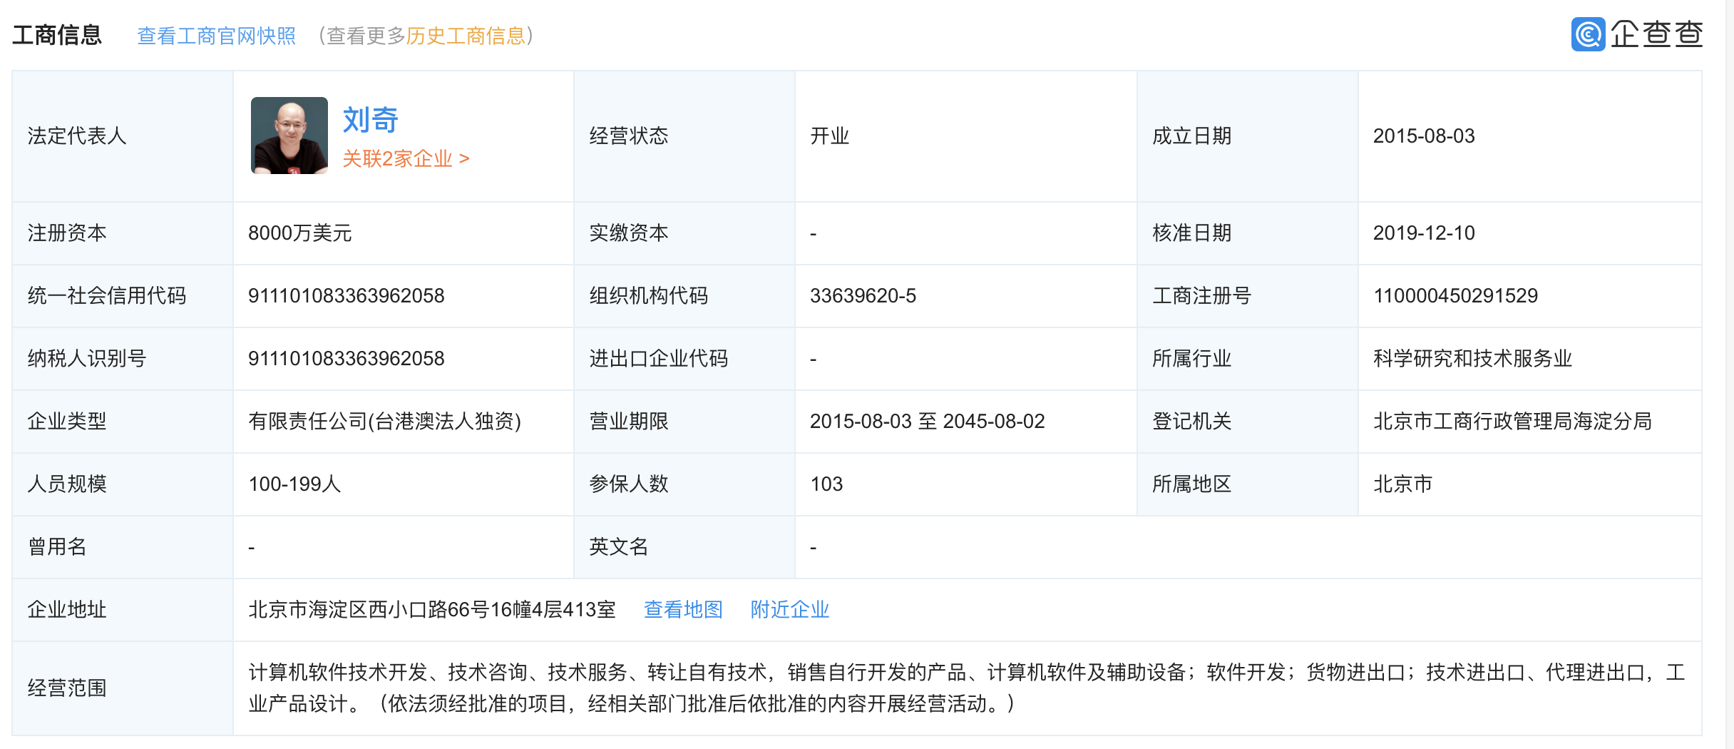Image resolution: width=1734 pixels, height=749 pixels.
Task: Click the 企查查 logo icon
Action: pyautogui.click(x=1588, y=34)
